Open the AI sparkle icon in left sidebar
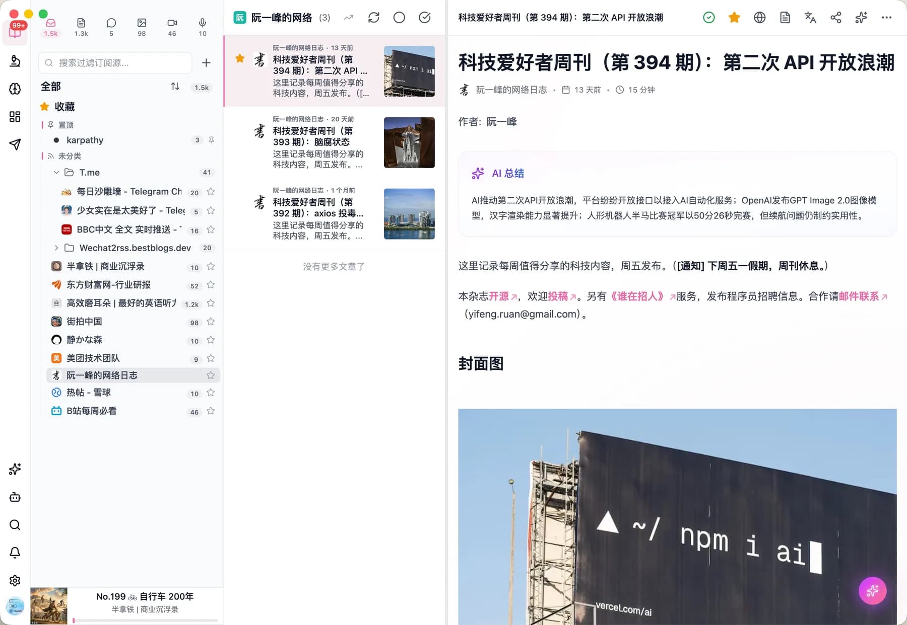The width and height of the screenshot is (907, 625). coord(15,469)
